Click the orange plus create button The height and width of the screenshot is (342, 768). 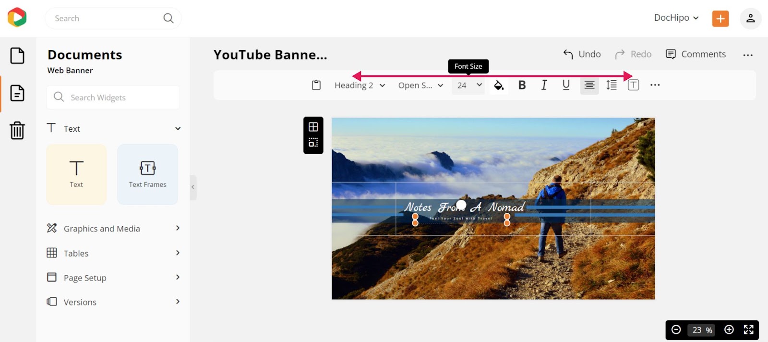720,18
